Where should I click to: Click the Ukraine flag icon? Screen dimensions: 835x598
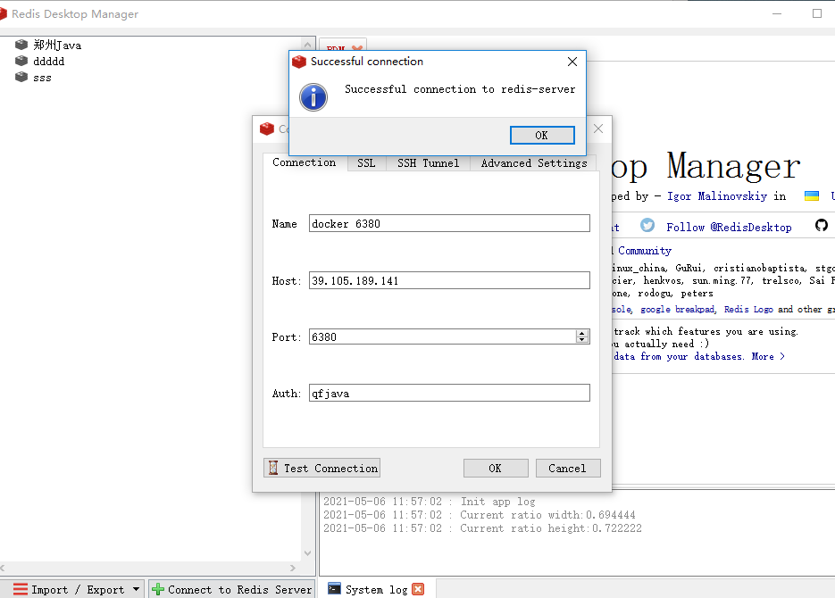point(812,195)
